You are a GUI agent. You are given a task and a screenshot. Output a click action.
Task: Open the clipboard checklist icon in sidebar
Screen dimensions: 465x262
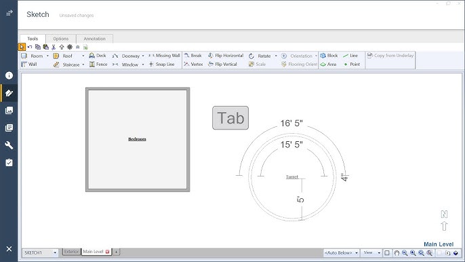(x=9, y=162)
